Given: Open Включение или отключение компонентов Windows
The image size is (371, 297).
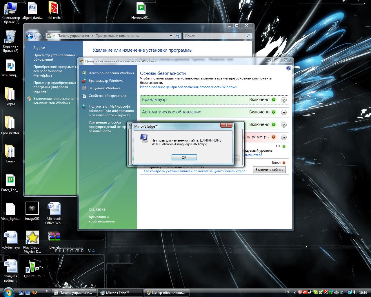Looking at the screenshot, I should point(55,101).
